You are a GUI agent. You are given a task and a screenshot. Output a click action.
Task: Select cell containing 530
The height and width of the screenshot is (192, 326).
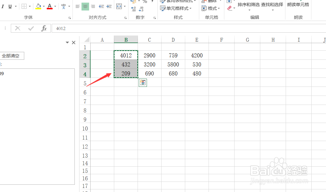197,64
